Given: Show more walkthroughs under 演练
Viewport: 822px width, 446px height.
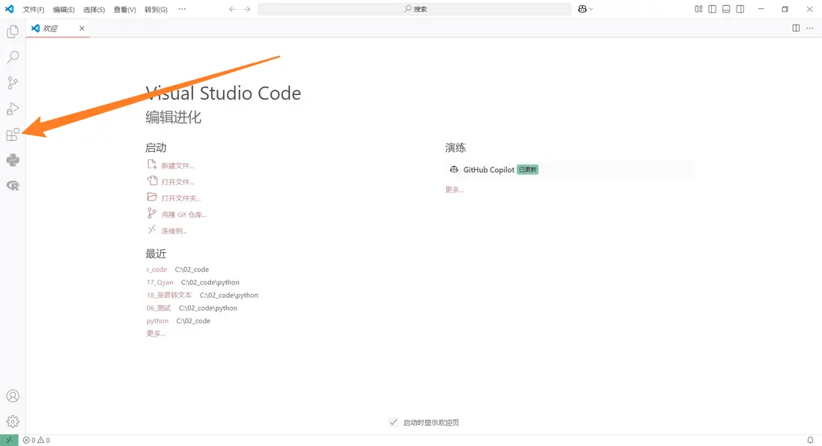Looking at the screenshot, I should (x=454, y=190).
